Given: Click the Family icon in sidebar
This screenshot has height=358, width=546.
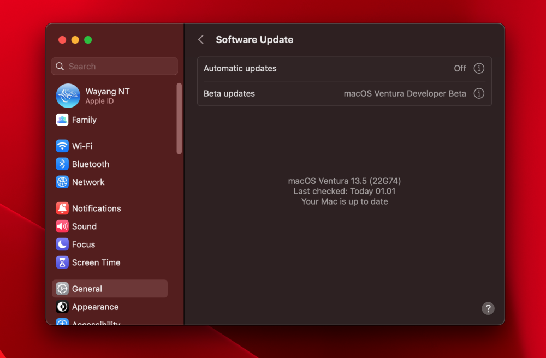Looking at the screenshot, I should pos(62,120).
